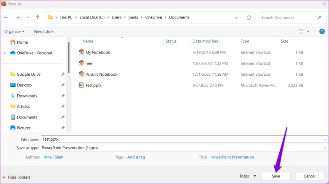The image size is (329, 184).
Task: Open the Save as type combo box
Action: [184, 148]
